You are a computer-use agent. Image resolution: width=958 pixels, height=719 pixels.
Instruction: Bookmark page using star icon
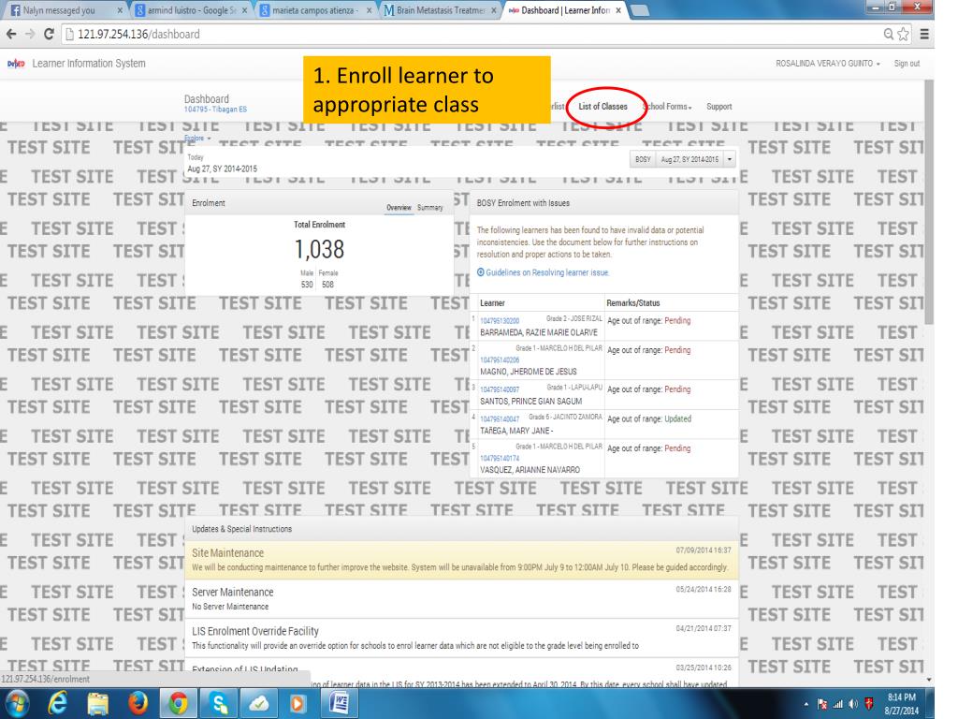tap(903, 35)
